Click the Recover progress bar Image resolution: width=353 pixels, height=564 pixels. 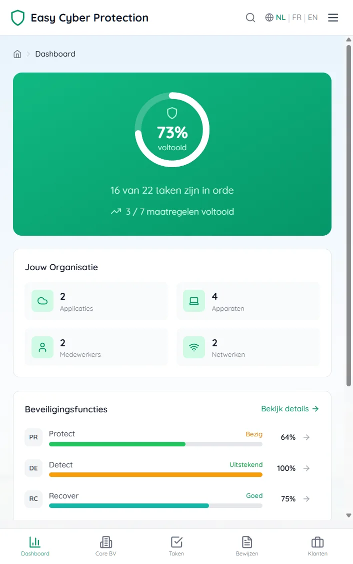pyautogui.click(x=155, y=505)
